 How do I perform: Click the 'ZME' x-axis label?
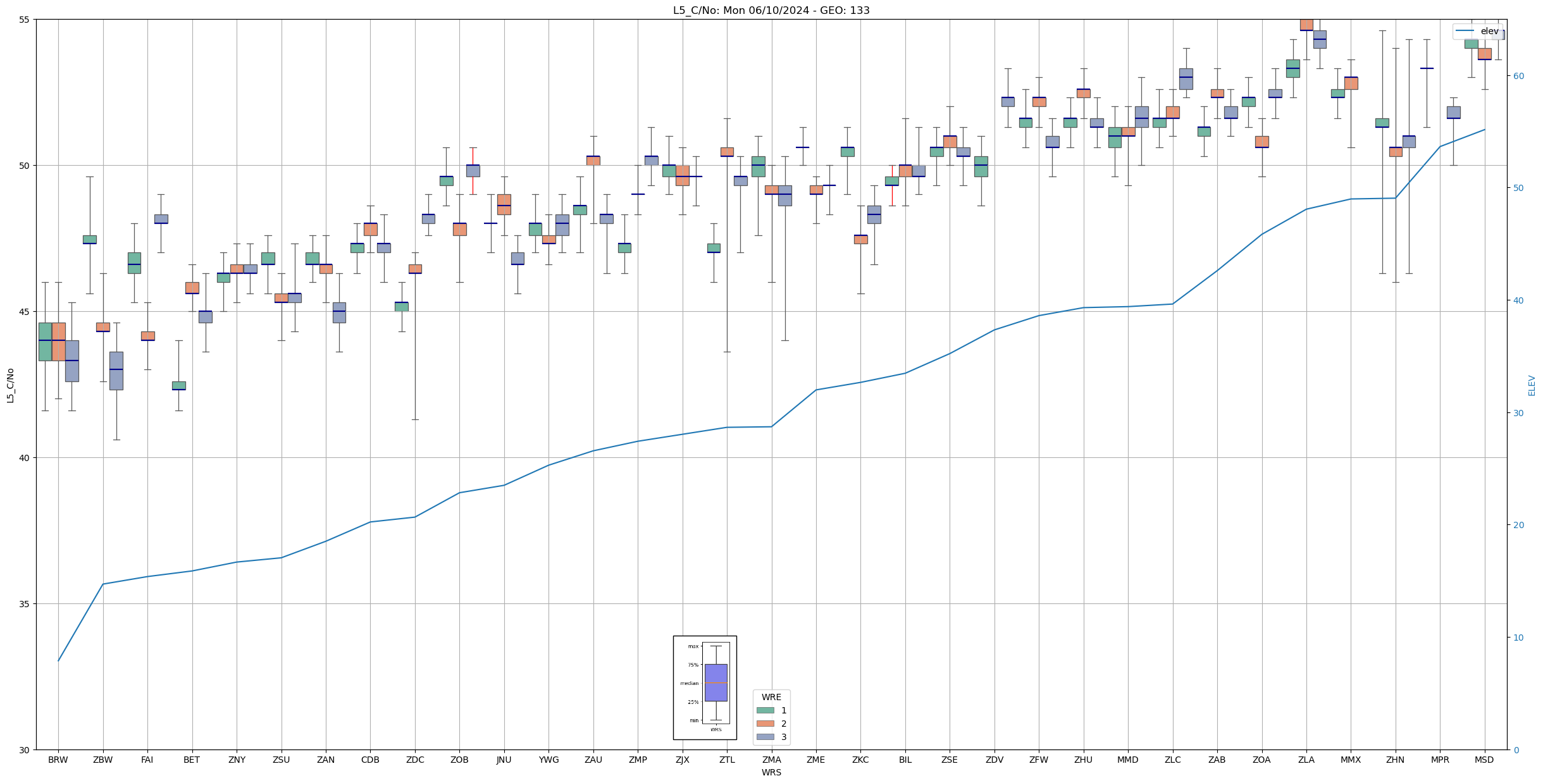(816, 760)
